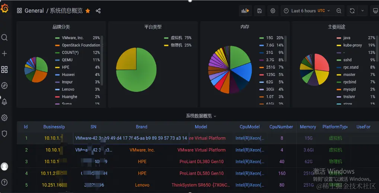Share the dashboard via share icon

pyautogui.click(x=98, y=11)
